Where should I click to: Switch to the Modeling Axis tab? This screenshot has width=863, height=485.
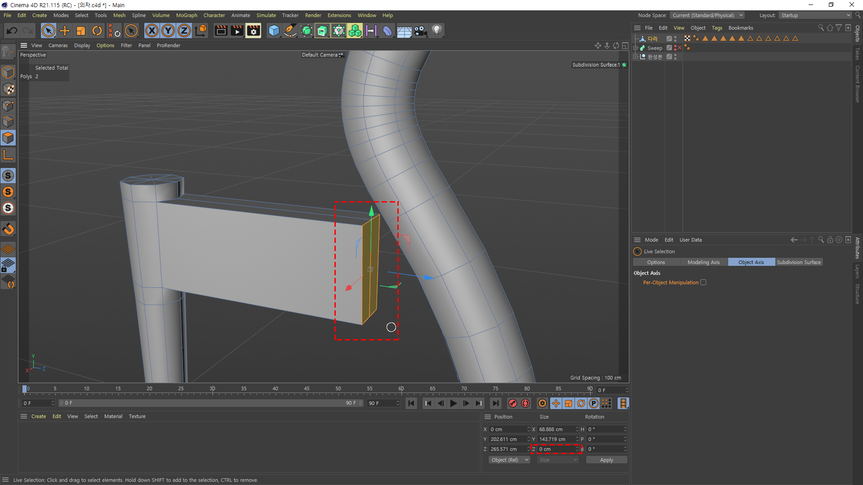[x=703, y=262]
